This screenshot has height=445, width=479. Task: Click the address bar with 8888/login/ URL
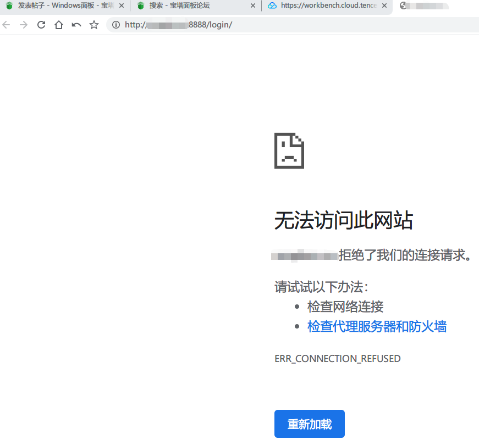[x=293, y=25]
